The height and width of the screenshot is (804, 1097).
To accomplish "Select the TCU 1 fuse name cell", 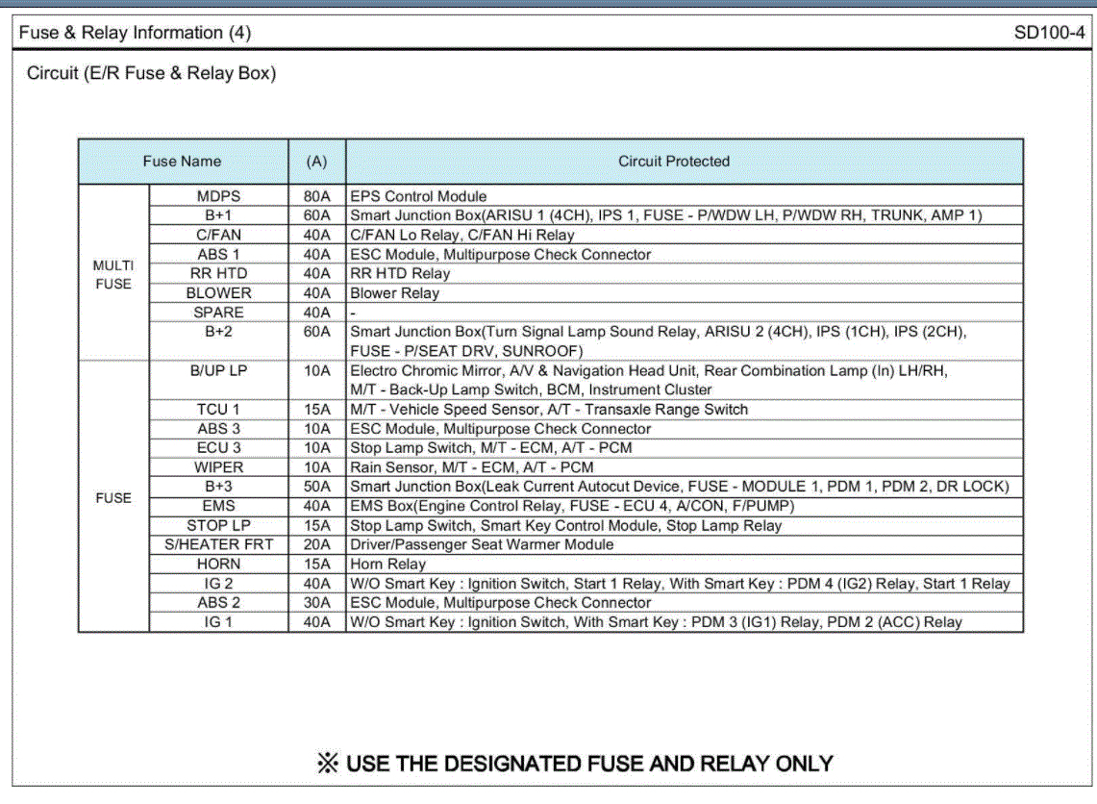I will point(218,410).
